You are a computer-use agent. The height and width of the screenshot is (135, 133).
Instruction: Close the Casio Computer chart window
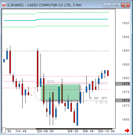point(126,5)
